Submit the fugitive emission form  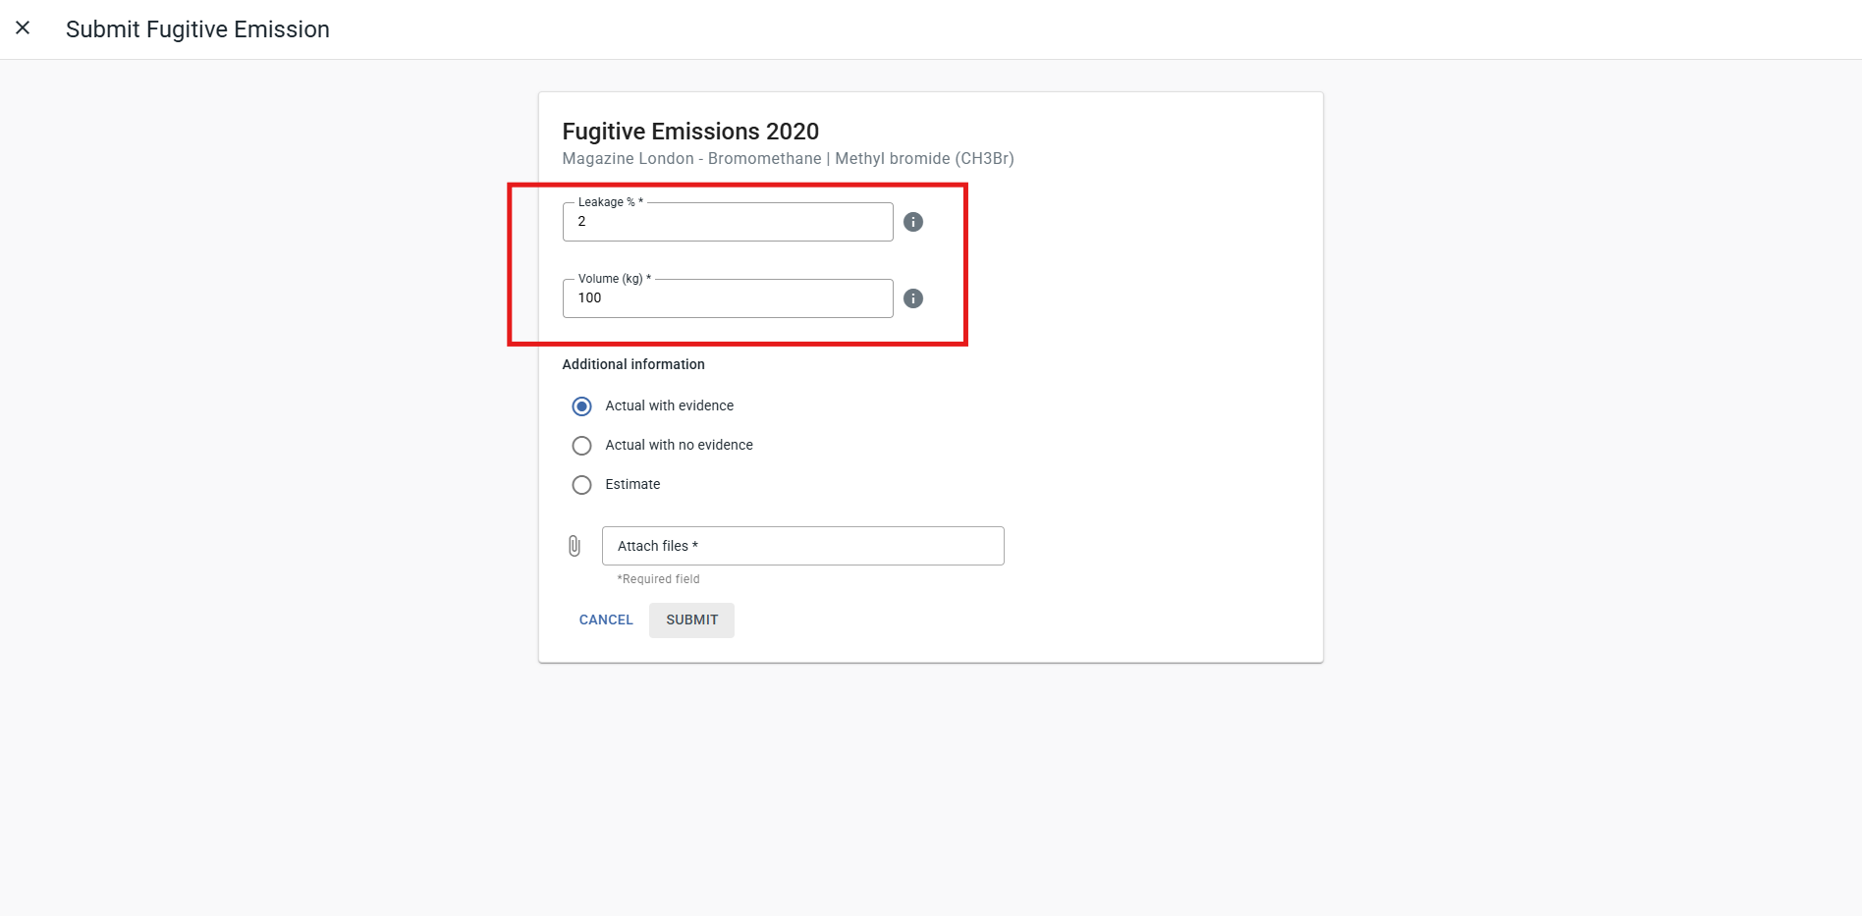[x=691, y=620]
